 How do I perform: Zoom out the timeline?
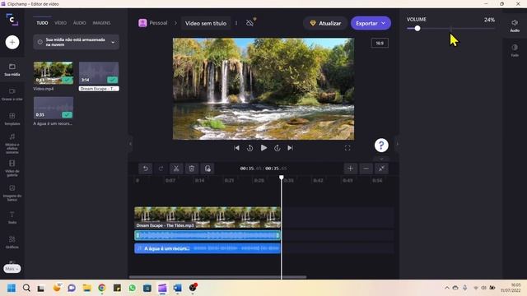(366, 169)
